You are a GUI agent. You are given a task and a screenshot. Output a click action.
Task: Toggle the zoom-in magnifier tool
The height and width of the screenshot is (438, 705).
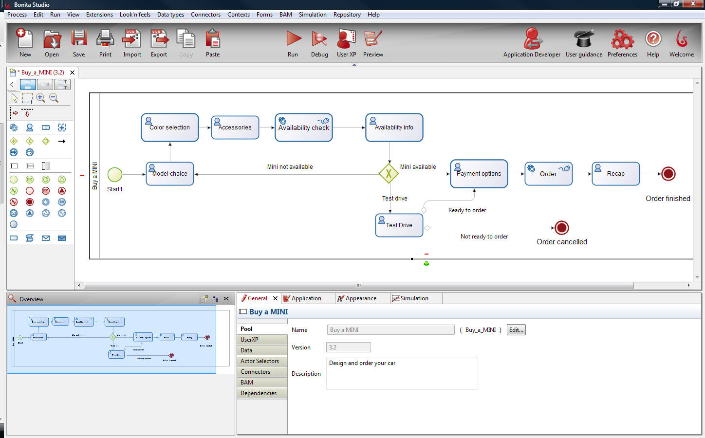point(41,97)
